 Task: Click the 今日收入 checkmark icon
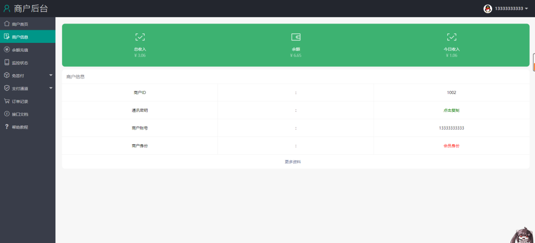click(451, 37)
